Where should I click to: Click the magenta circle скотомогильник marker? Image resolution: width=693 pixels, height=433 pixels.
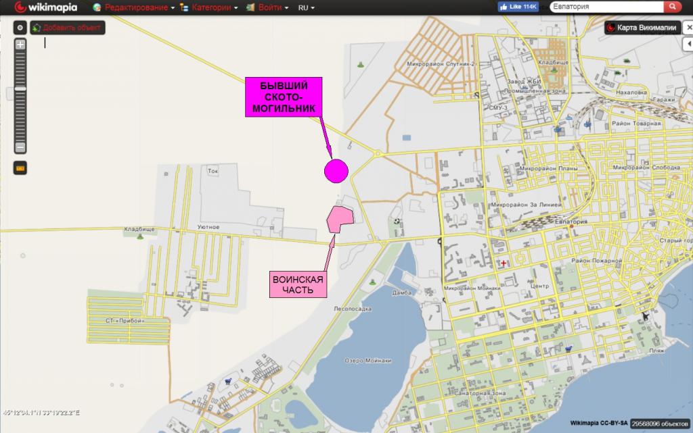coord(336,171)
